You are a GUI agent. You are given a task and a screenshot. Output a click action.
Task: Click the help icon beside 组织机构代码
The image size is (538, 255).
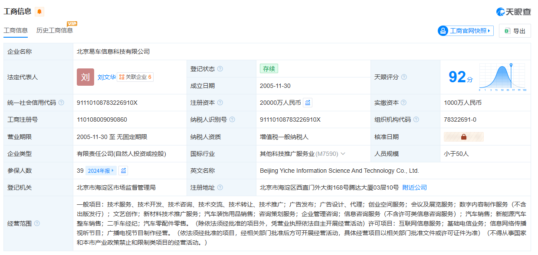click(416, 119)
